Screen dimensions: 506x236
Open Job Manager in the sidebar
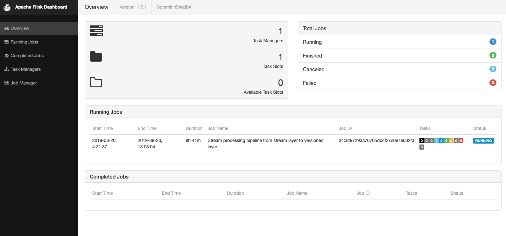(39, 83)
